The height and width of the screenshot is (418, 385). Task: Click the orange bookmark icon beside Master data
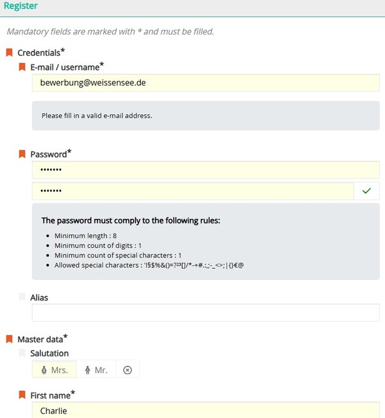coord(9,338)
